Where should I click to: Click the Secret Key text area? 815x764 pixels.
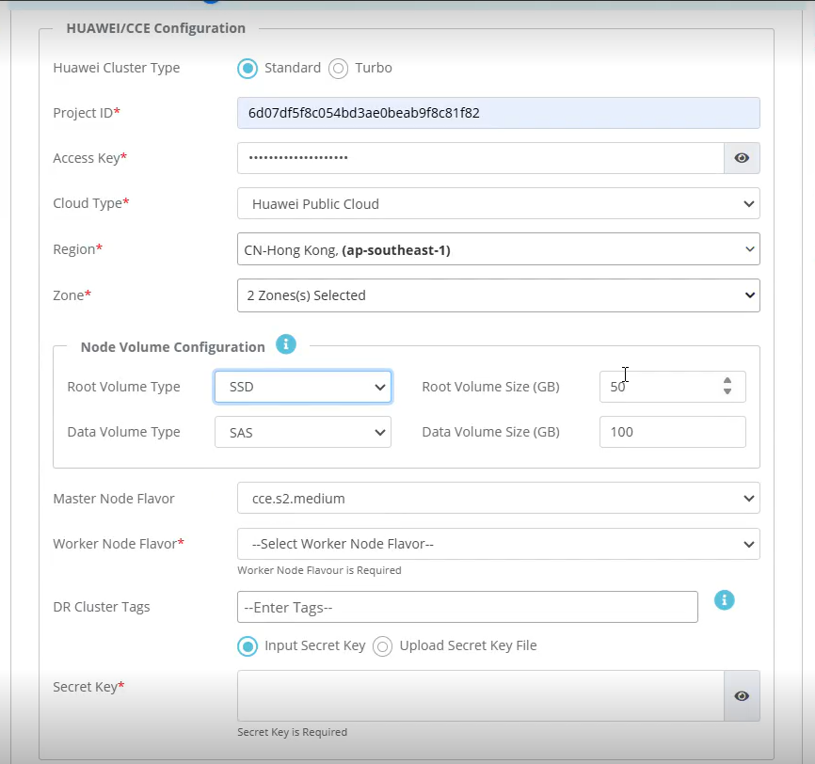point(481,696)
